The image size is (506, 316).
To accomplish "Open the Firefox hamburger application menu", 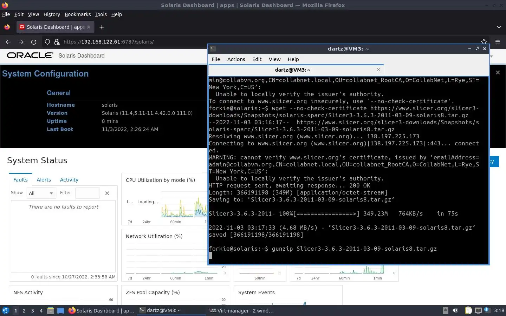I will click(x=498, y=42).
